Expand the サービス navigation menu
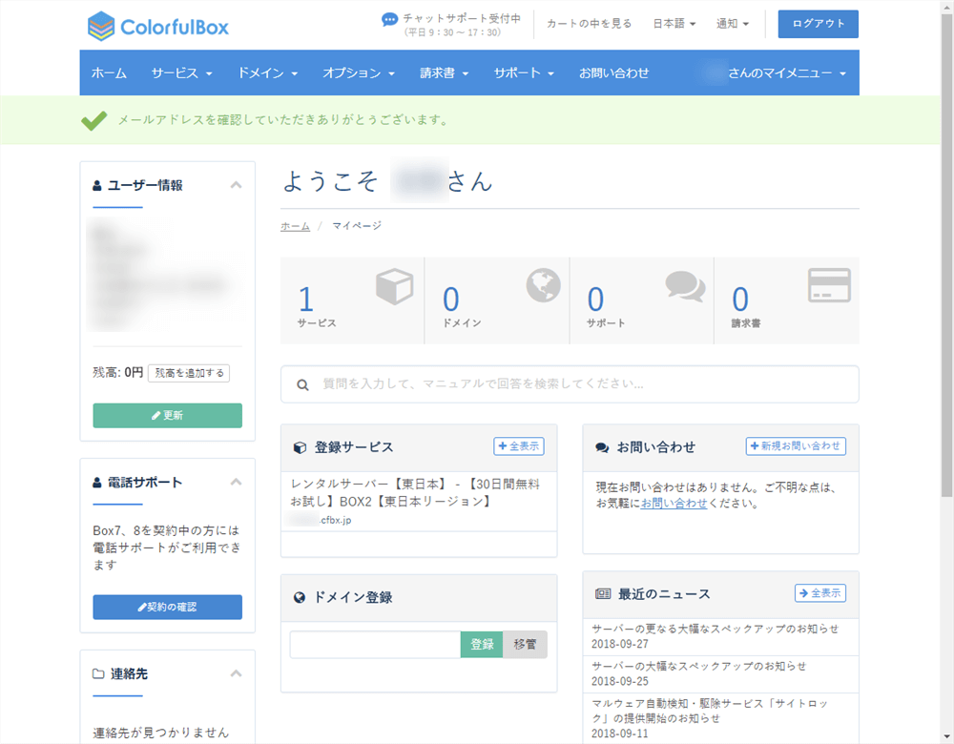Viewport: 954px width, 744px height. coord(181,72)
